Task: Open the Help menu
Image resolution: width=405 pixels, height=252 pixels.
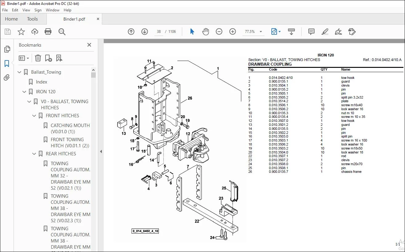Action: (x=67, y=10)
